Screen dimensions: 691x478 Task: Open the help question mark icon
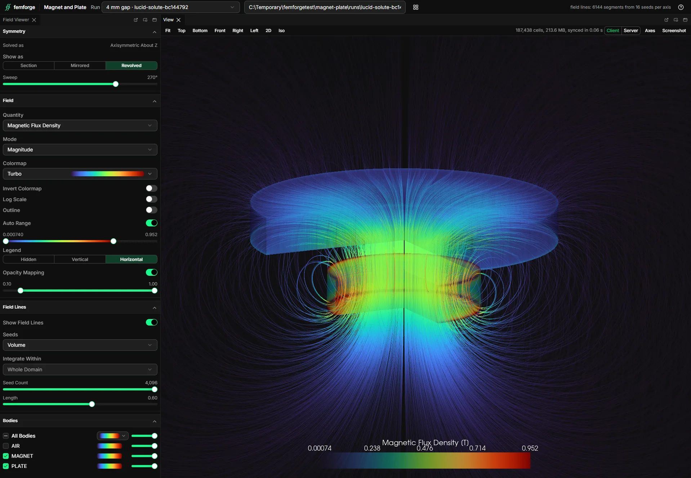click(x=681, y=7)
